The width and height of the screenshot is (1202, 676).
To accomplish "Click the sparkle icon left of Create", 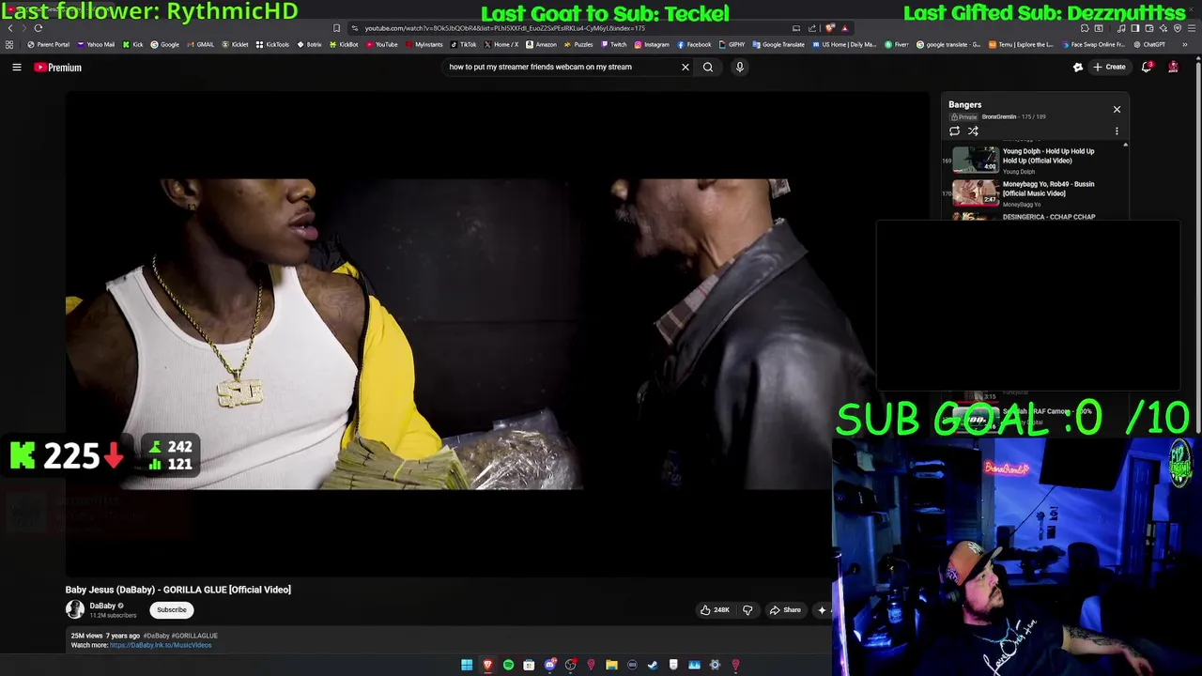I will [1078, 67].
